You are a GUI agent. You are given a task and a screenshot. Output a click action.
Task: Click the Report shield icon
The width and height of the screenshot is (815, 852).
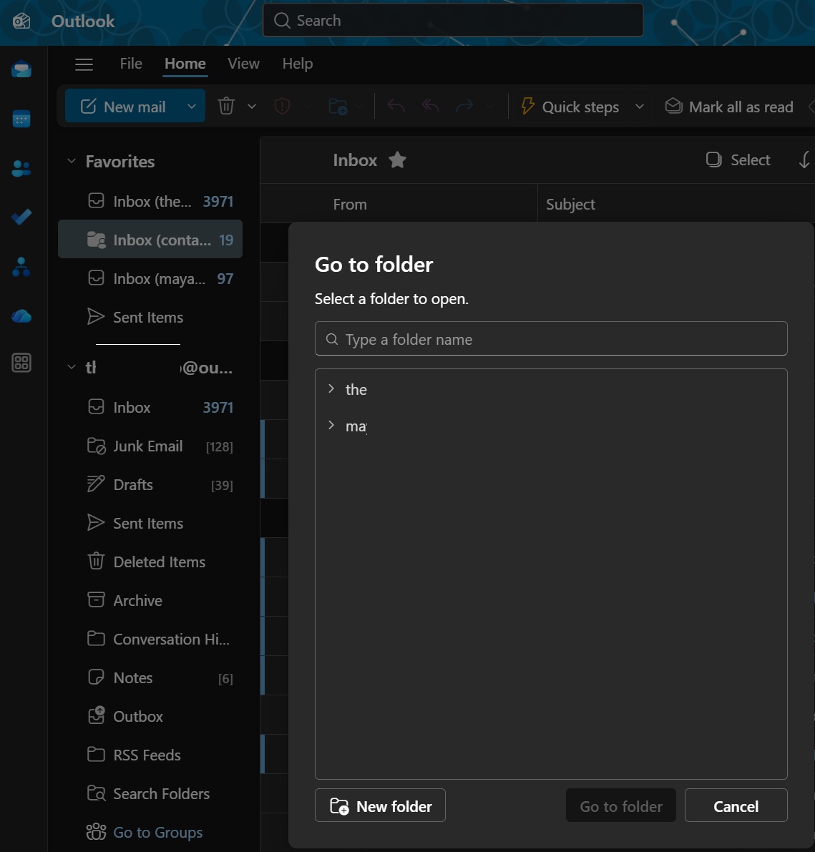click(282, 106)
